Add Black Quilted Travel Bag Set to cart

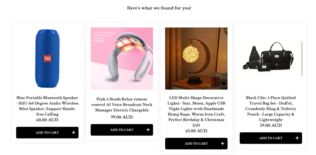[x=271, y=138]
